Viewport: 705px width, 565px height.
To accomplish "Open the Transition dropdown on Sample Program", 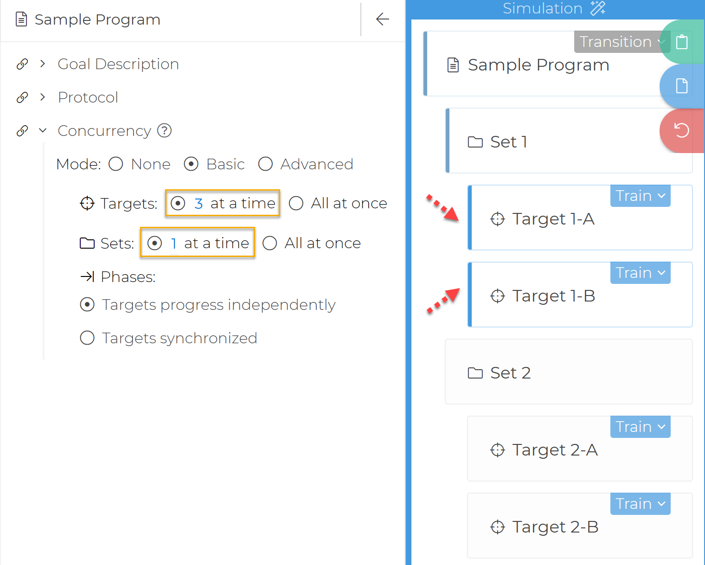I will pyautogui.click(x=621, y=42).
